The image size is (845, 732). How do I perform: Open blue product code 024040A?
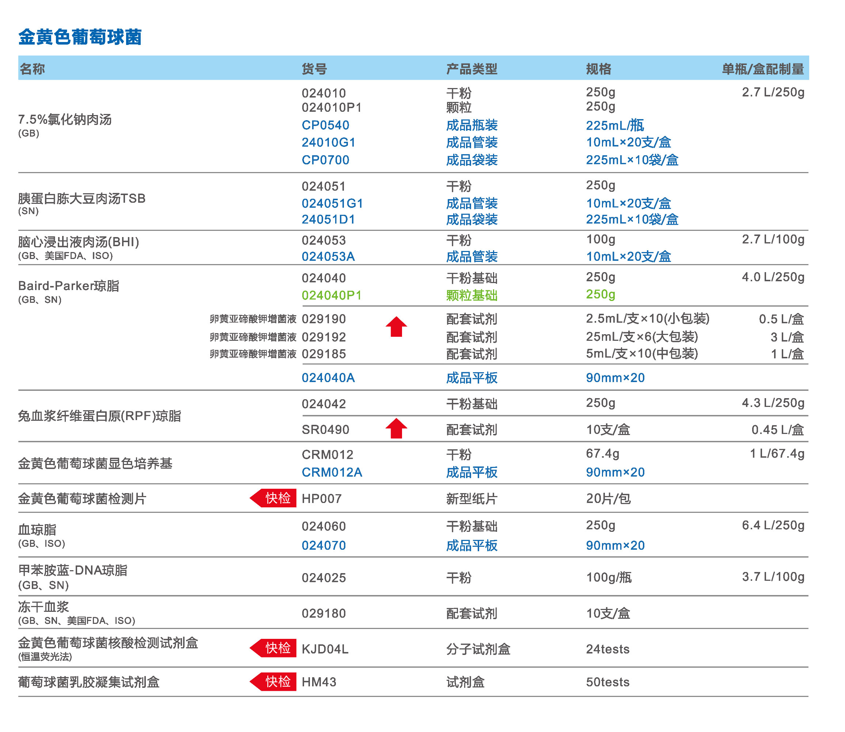(x=328, y=378)
